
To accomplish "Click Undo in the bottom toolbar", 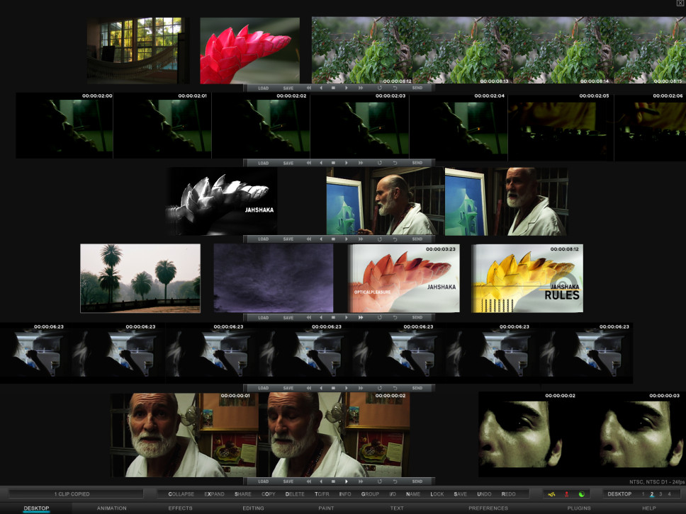I will [484, 494].
